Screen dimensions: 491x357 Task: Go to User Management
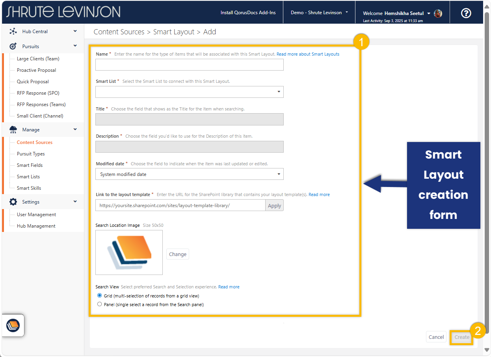pyautogui.click(x=36, y=215)
